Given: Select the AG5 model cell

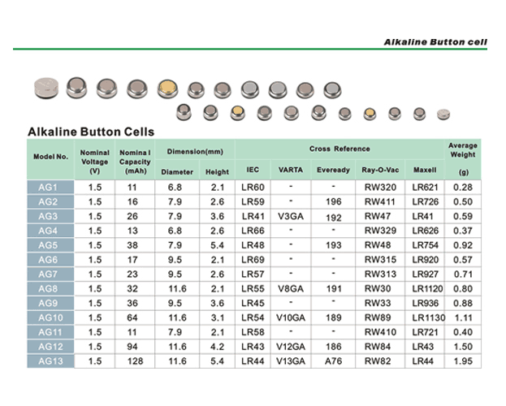Looking at the screenshot, I should click(x=49, y=245).
